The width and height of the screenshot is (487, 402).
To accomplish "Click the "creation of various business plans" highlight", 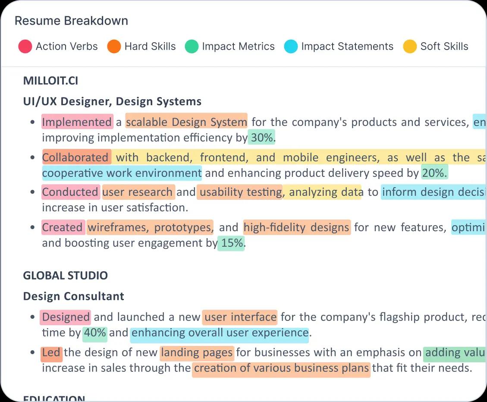I will click(281, 368).
